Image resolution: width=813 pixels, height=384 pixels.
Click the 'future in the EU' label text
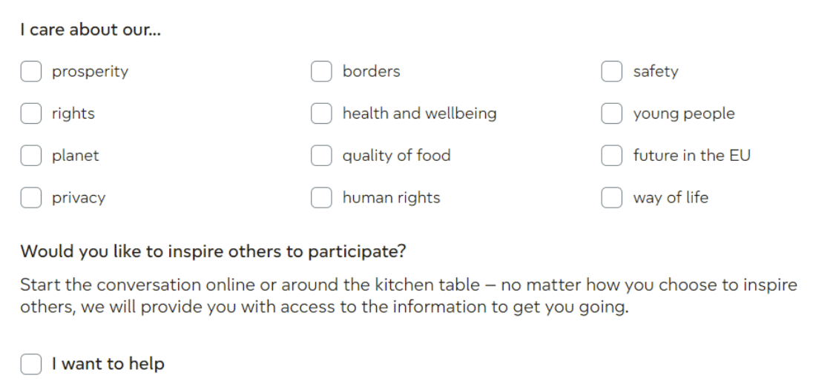pos(691,156)
